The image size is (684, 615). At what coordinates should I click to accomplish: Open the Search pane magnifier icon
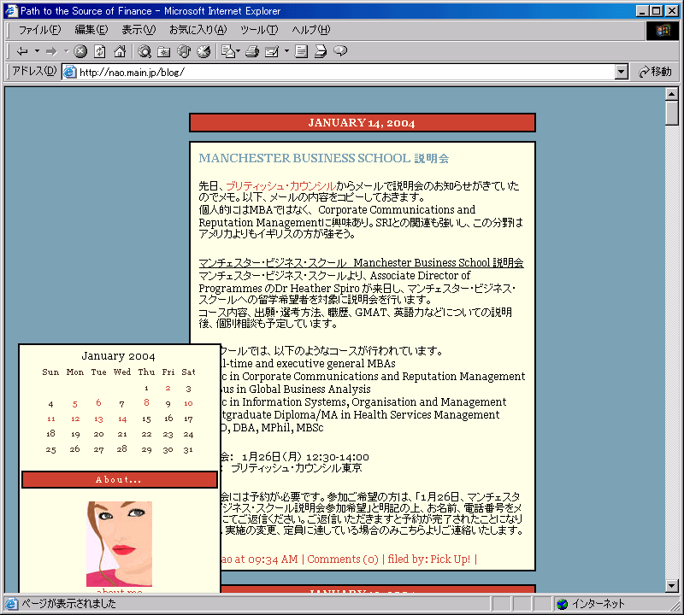click(x=144, y=51)
